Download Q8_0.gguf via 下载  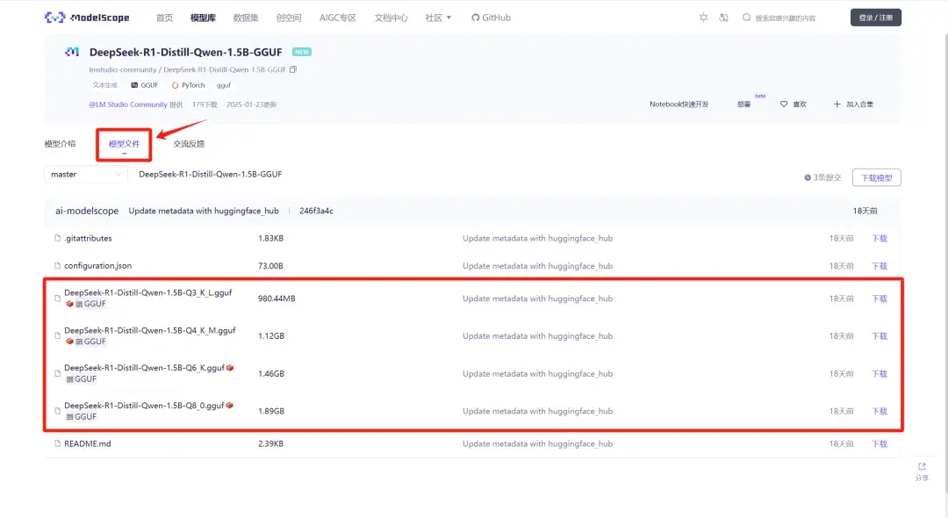[x=879, y=411]
